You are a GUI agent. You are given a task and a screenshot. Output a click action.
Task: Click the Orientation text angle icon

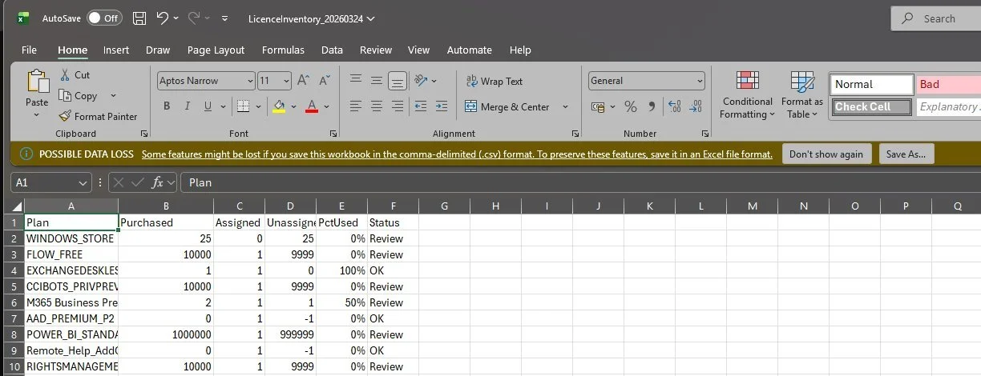pyautogui.click(x=421, y=81)
